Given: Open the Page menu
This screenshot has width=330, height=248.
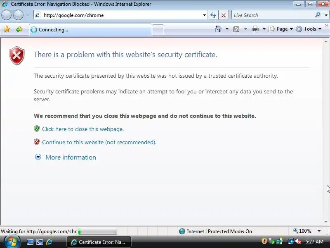Looking at the screenshot, I should pos(281,29).
